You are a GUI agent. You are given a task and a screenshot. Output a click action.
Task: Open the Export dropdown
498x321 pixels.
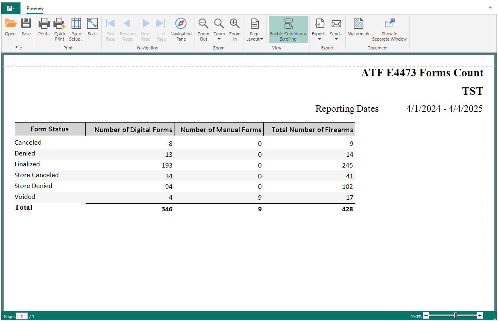[x=320, y=29]
